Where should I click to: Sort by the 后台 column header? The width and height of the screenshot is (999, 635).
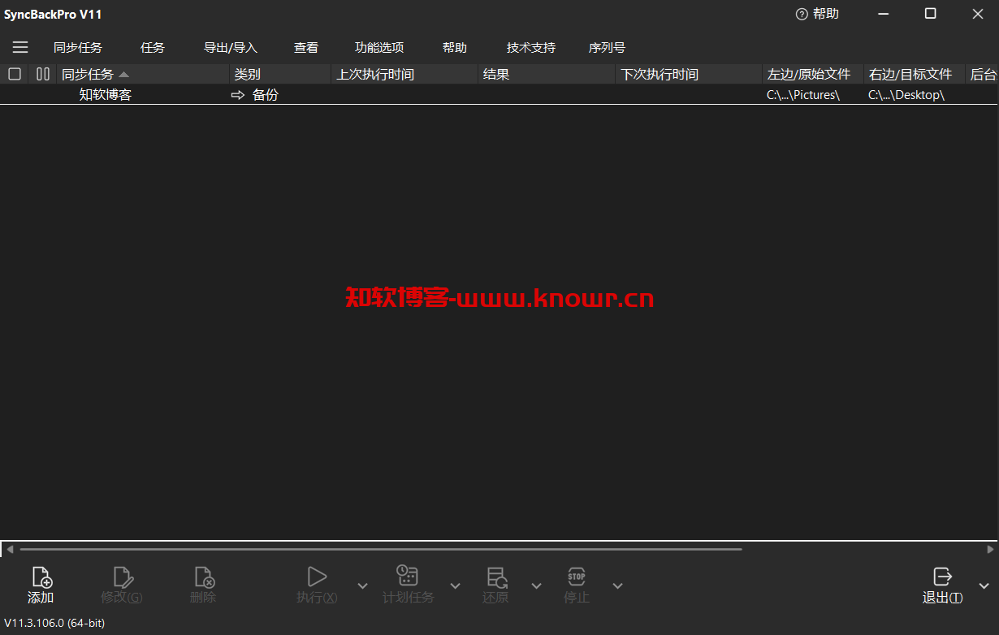click(983, 74)
